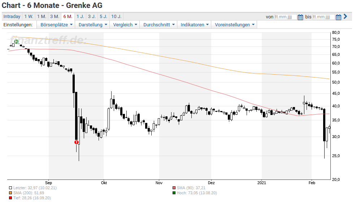Image resolution: width=356 pixels, height=204 pixels.
Task: Click the 'Sep' axis label
Action: [49, 183]
